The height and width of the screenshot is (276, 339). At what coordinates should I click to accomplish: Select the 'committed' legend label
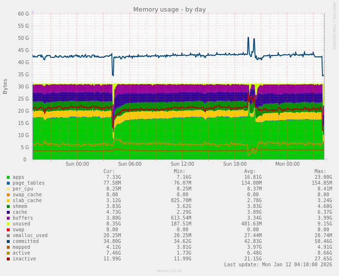click(26, 241)
